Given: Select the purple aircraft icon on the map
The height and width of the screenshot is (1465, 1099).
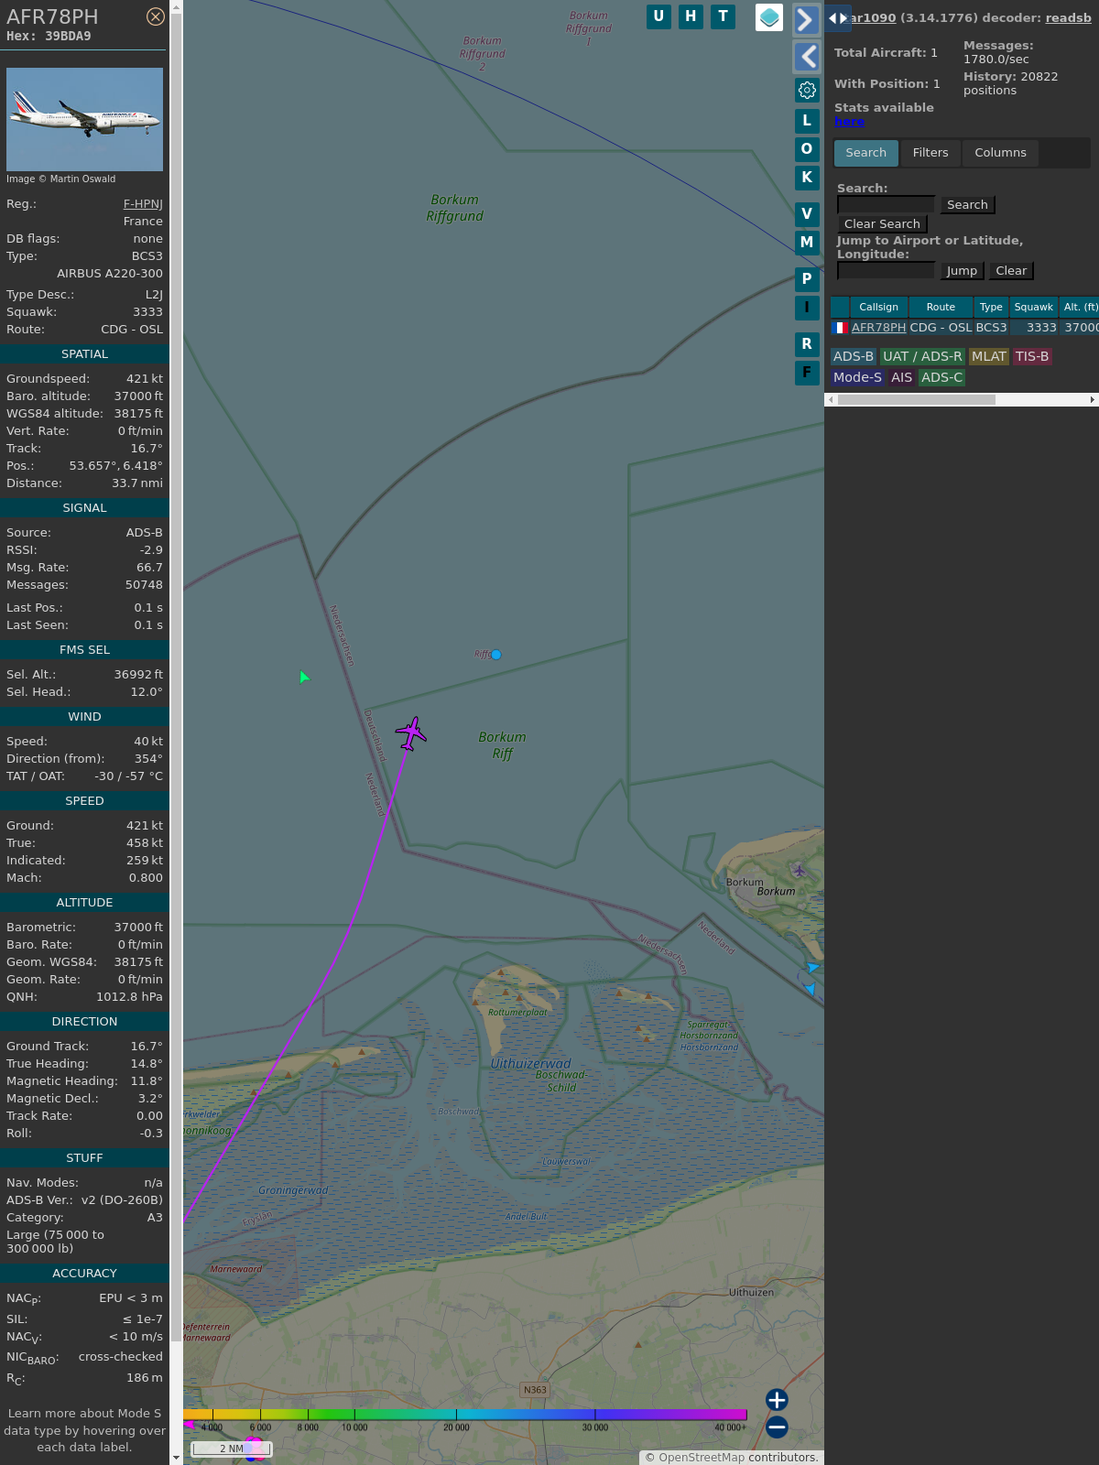Looking at the screenshot, I should pyautogui.click(x=411, y=733).
